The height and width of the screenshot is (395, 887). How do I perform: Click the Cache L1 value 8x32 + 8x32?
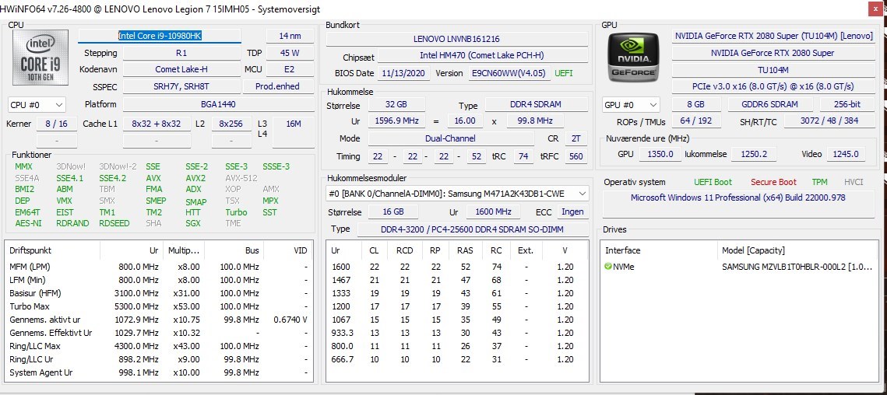coord(156,124)
